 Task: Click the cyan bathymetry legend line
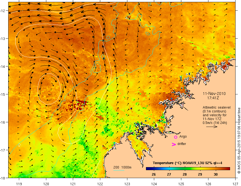pyautogui.click(x=119, y=170)
